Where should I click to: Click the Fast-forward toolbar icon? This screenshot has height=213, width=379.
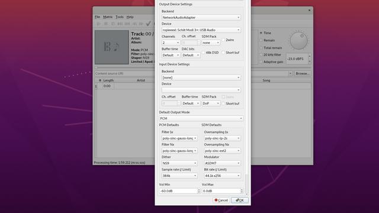click(142, 24)
